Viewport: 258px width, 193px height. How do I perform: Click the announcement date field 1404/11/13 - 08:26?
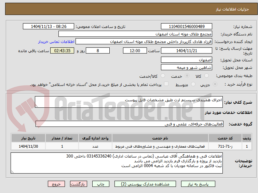pyautogui.click(x=49, y=27)
